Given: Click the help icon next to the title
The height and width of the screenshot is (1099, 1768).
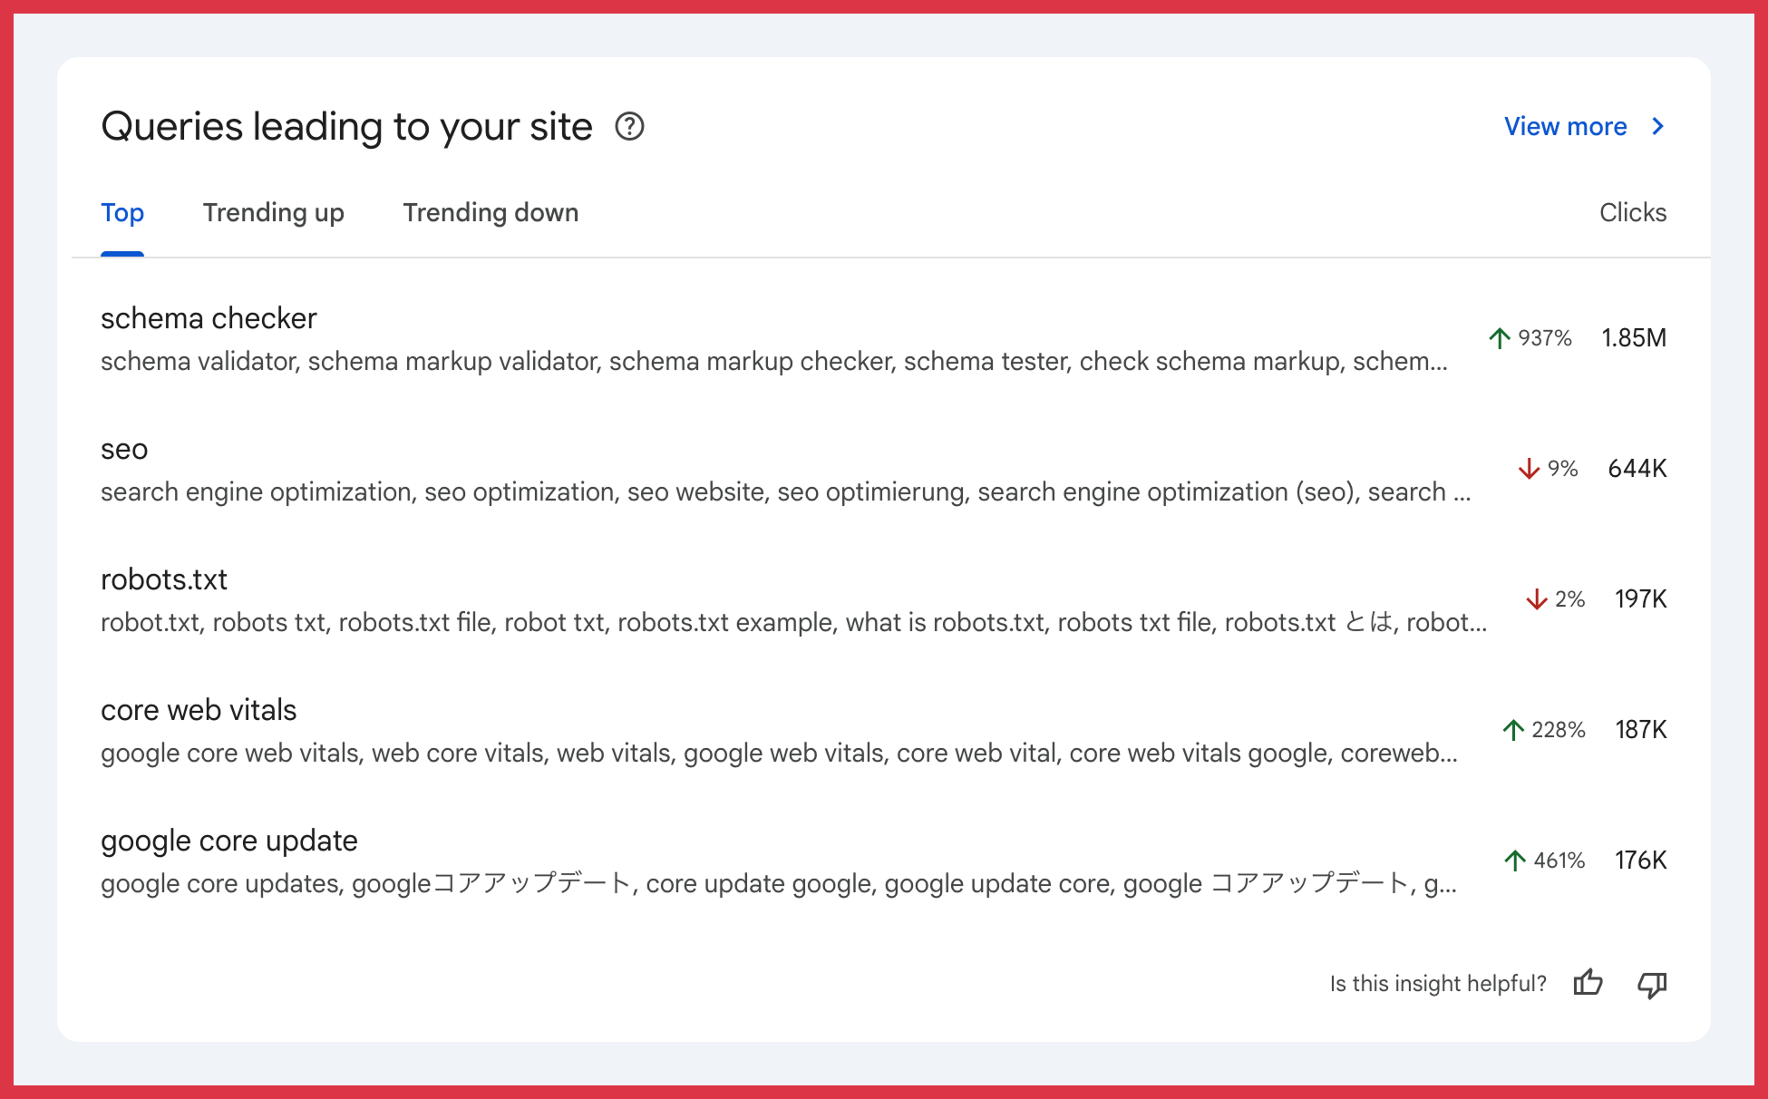Looking at the screenshot, I should [x=630, y=127].
